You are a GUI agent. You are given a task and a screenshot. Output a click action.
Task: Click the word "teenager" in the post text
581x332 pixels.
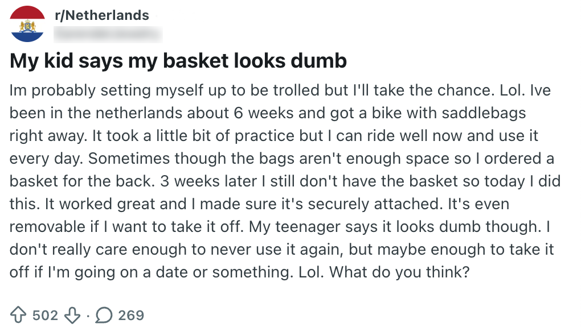[x=313, y=226]
